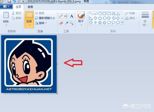Open the customize quick access toolbar arrow
This screenshot has height=112, width=154.
[23, 2]
